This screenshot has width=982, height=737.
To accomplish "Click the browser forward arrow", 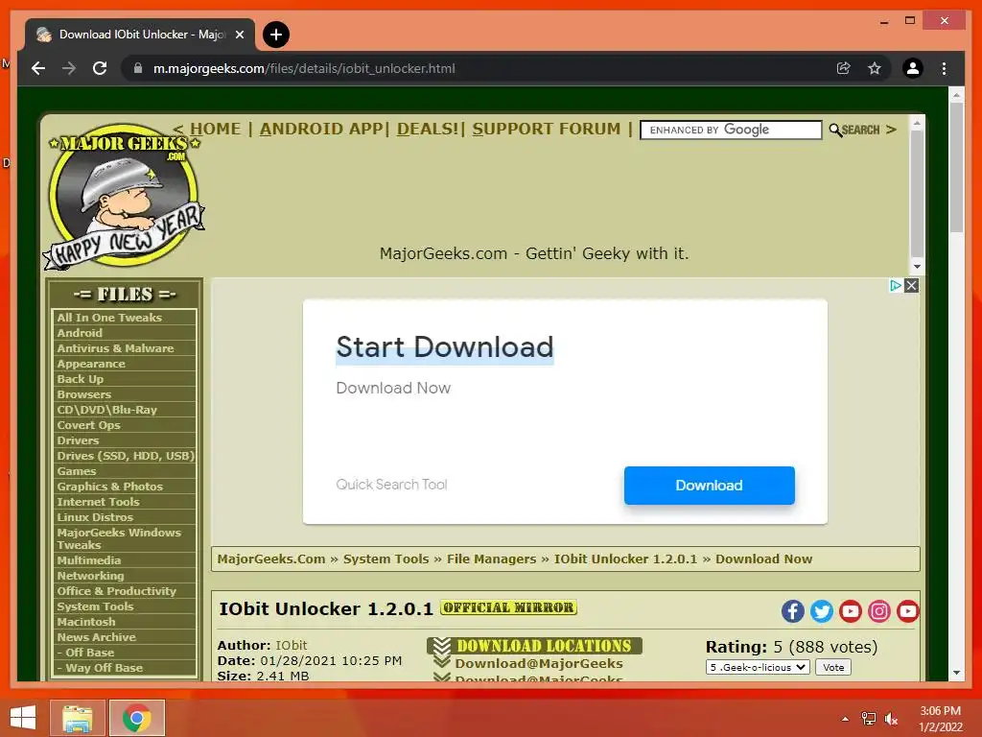I will (69, 68).
